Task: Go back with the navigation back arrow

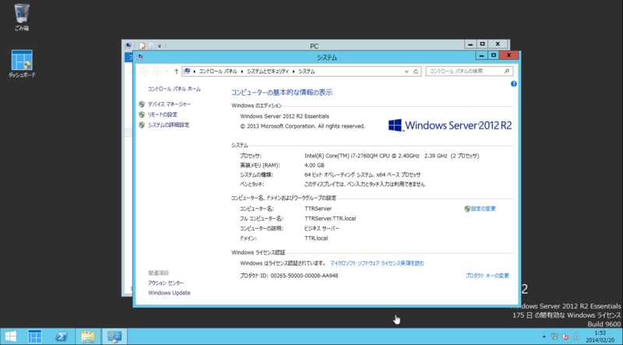Action: [144, 71]
